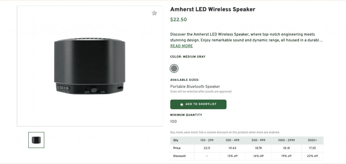346x164 pixels.
Task: Click the minimum quantity value 100
Action: (173, 122)
